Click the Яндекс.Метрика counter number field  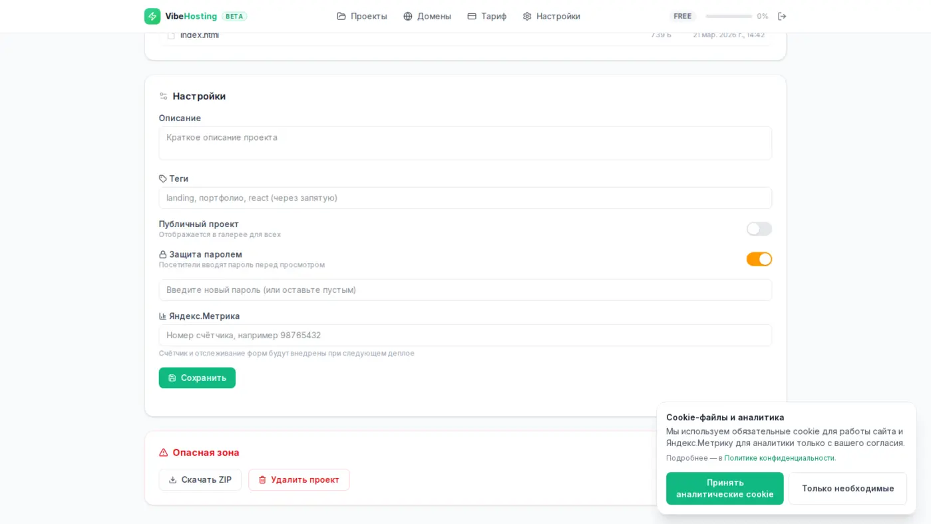tap(465, 335)
